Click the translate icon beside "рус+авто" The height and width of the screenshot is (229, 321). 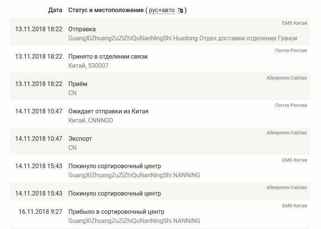click(x=180, y=11)
